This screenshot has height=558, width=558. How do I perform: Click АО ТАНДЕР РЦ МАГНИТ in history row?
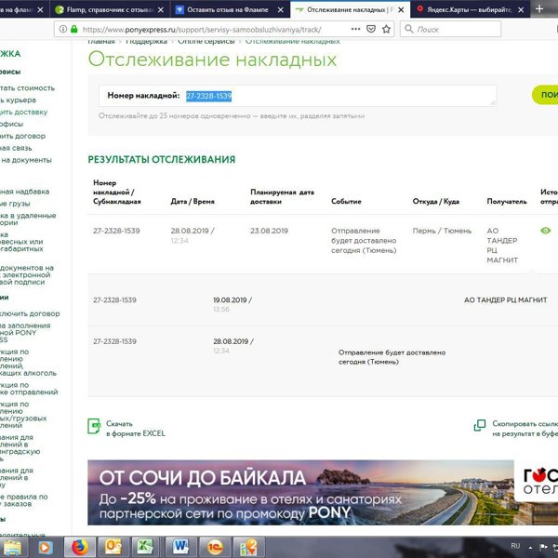coord(505,300)
